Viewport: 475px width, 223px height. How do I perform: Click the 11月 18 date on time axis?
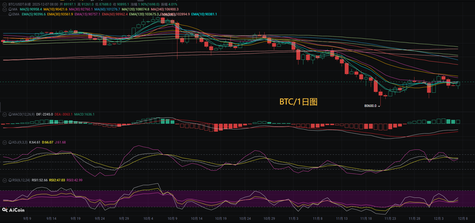(366, 219)
